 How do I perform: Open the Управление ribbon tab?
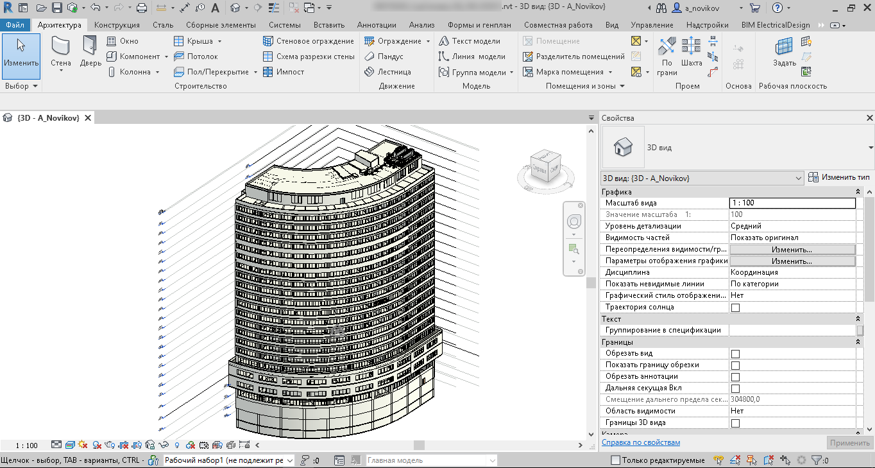pyautogui.click(x=652, y=25)
